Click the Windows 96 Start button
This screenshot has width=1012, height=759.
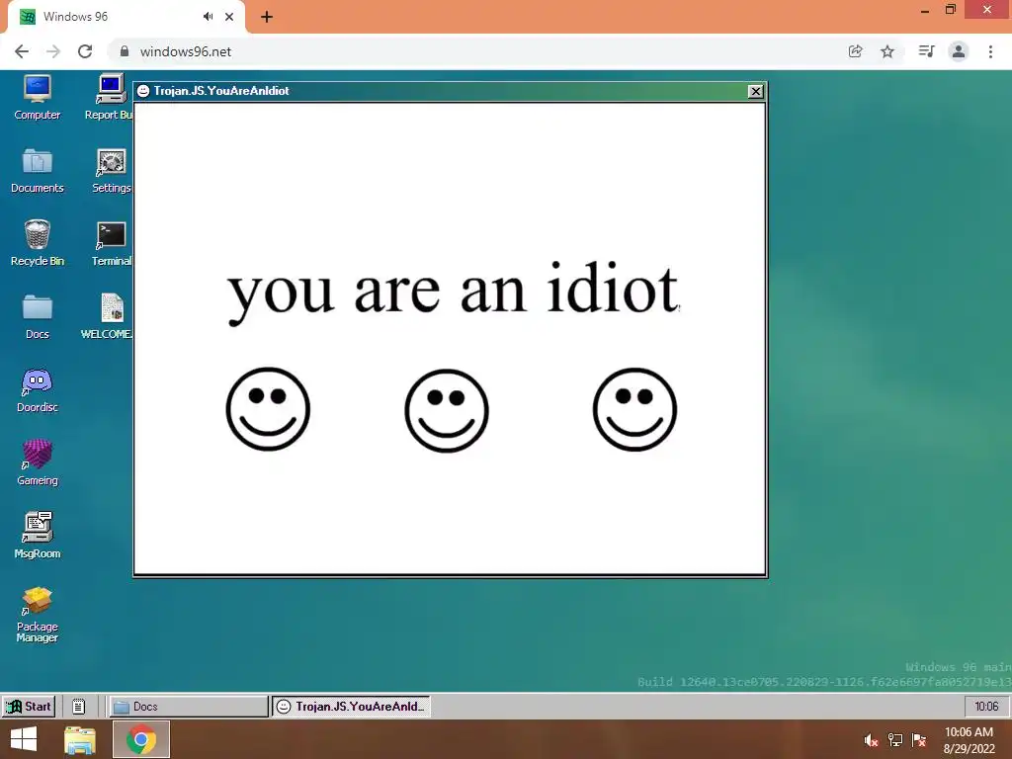pos(29,706)
